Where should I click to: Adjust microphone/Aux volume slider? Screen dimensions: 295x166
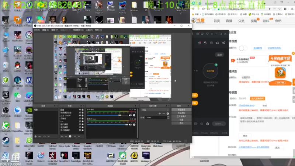108,125
